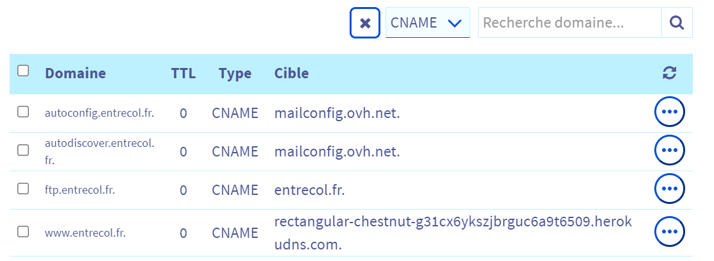The width and height of the screenshot is (714, 261).
Task: Open actions menu for ftp.entrecol.fr.
Action: point(669,189)
